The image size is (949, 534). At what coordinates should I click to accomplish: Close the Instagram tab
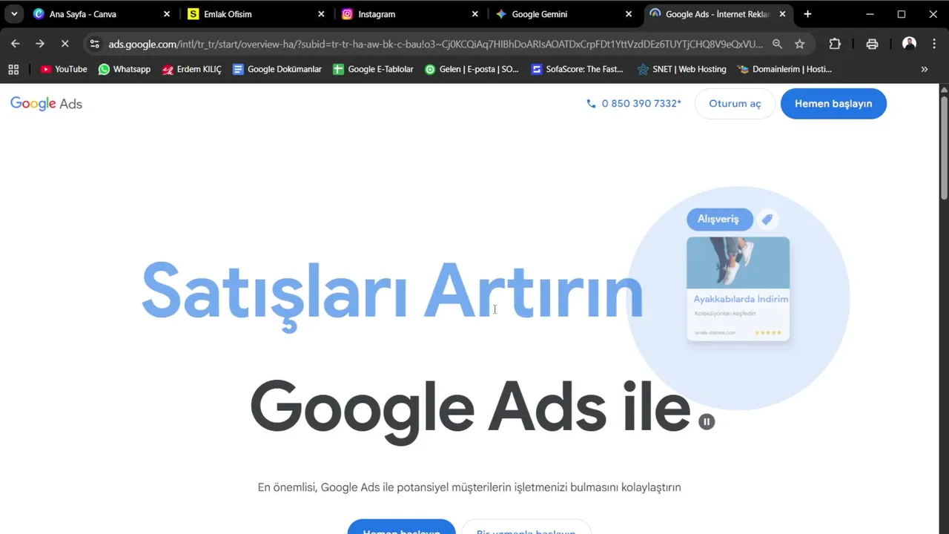(x=475, y=14)
